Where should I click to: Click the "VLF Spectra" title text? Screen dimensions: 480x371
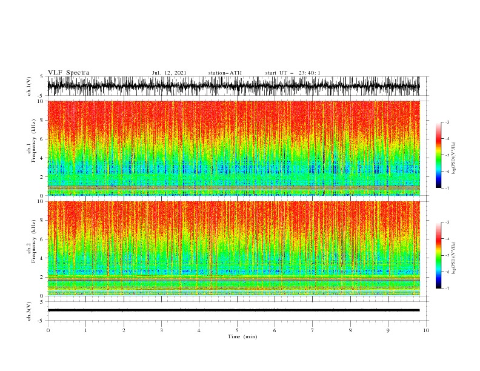pos(68,73)
